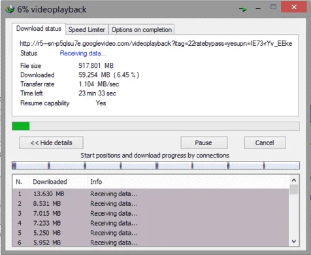Click the green arrow icon in title bar
The height and width of the screenshot is (255, 311).
click(243, 9)
